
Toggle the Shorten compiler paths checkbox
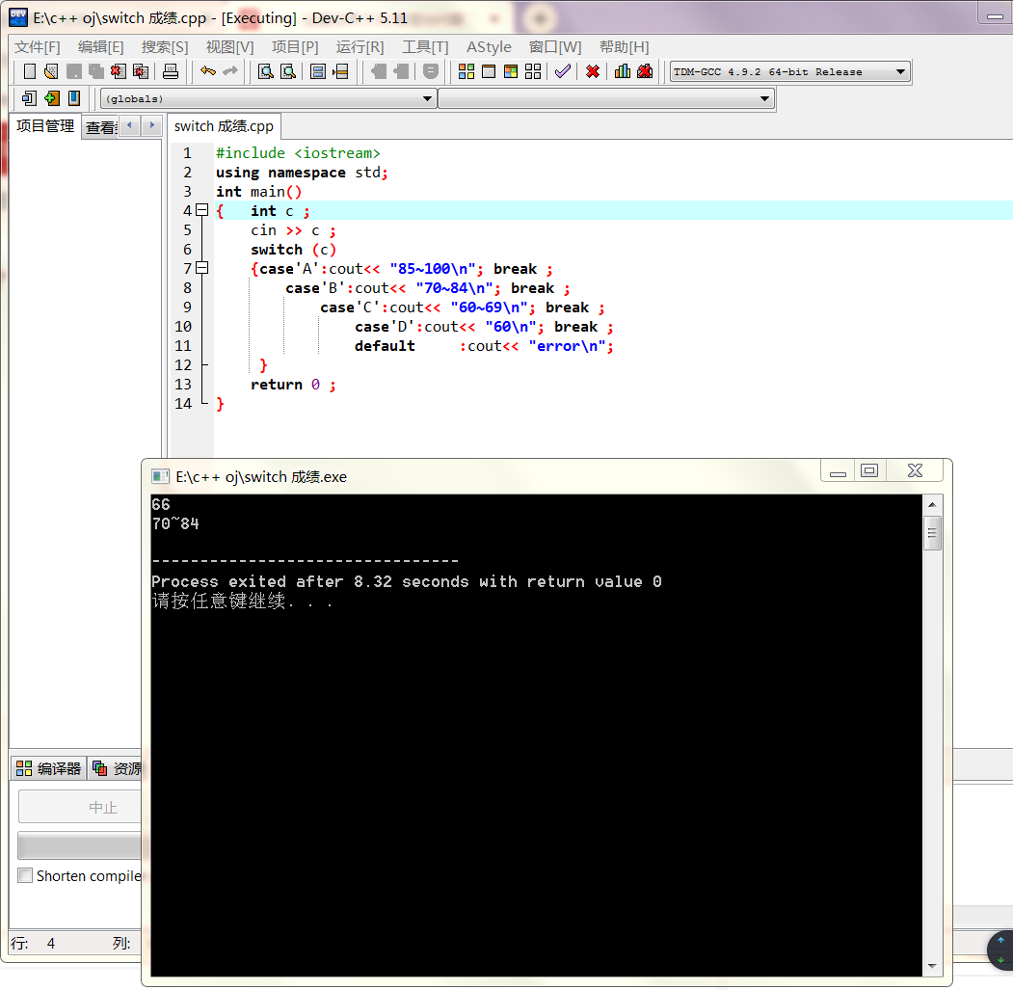click(x=25, y=875)
